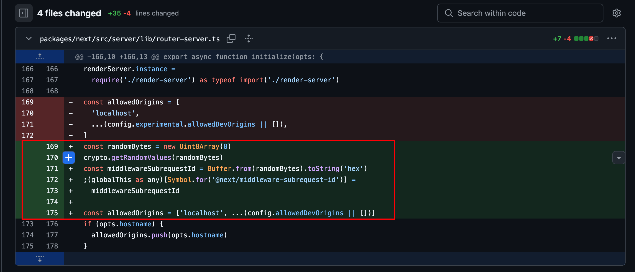The width and height of the screenshot is (635, 272).
Task: Collapse the router-server.ts file diff
Action: (x=29, y=39)
